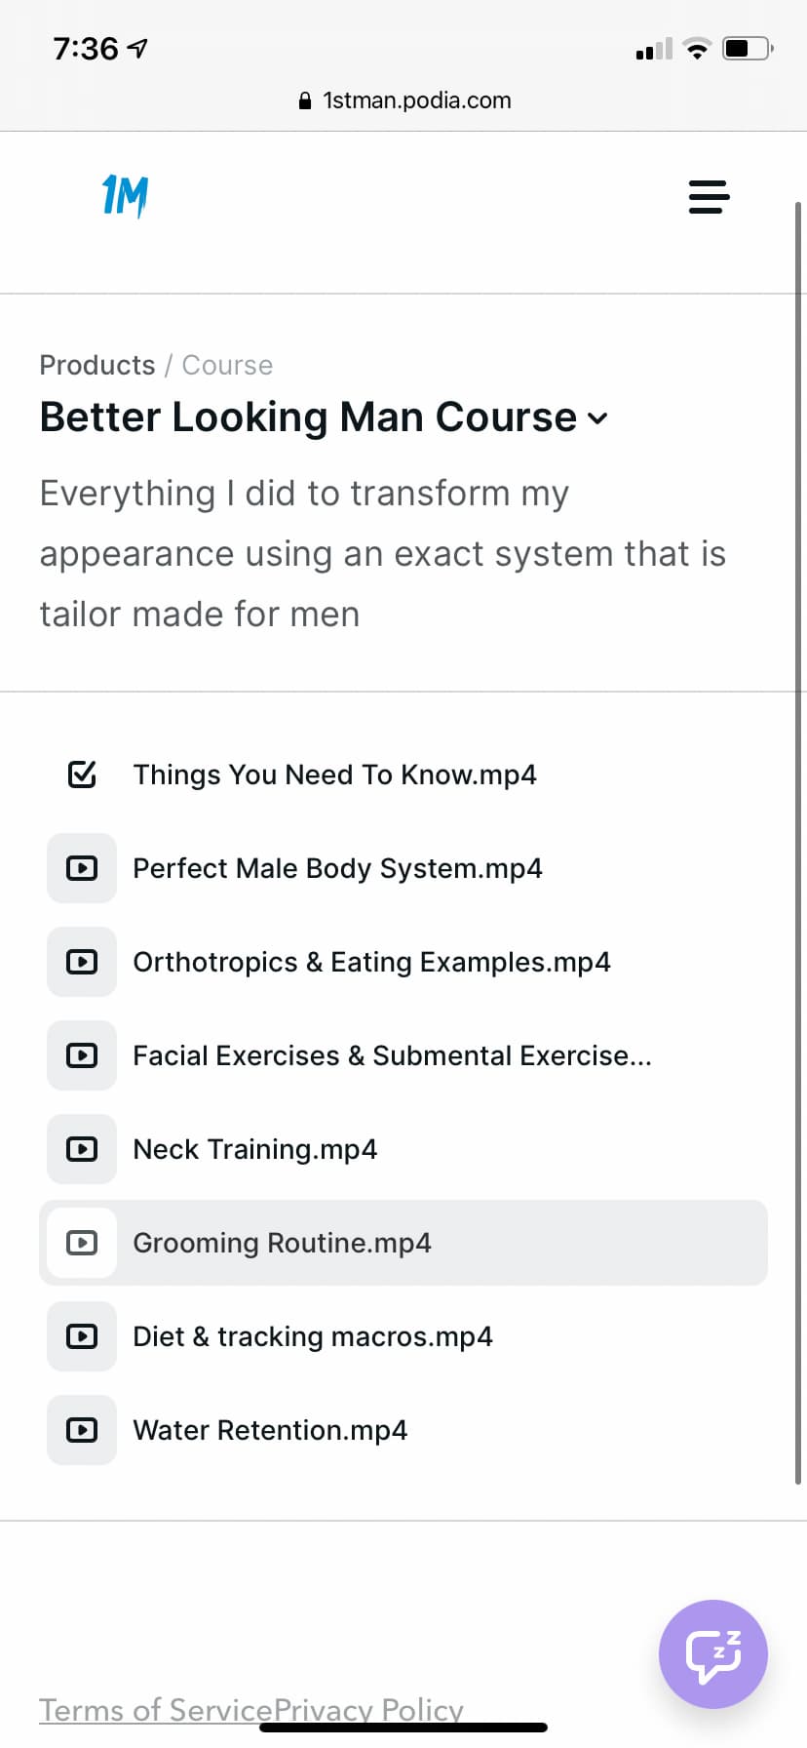This screenshot has width=807, height=1748.
Task: Open Terms of Service link
Action: point(156,1710)
